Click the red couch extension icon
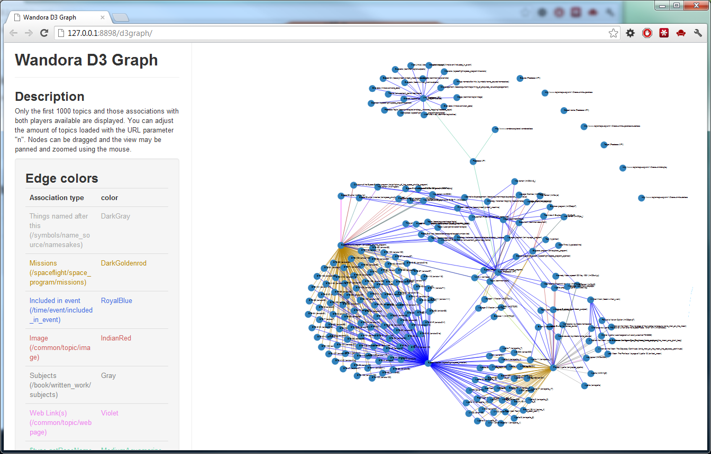Viewport: 711px width, 454px height. click(681, 33)
